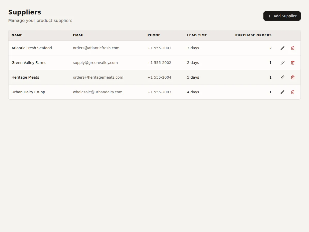Image resolution: width=309 pixels, height=232 pixels.
Task: Click Green Valley Farms' purchase order count
Action: [x=270, y=63]
